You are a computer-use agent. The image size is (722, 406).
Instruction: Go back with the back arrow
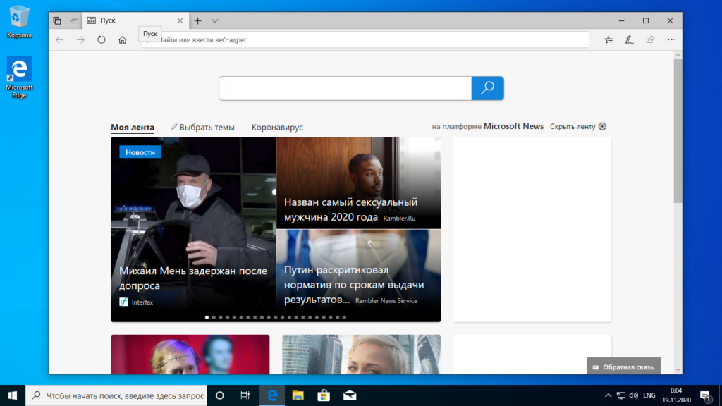[x=59, y=40]
